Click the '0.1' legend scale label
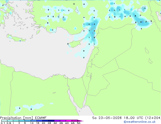This screenshot has width=161, height=124. 3,123
